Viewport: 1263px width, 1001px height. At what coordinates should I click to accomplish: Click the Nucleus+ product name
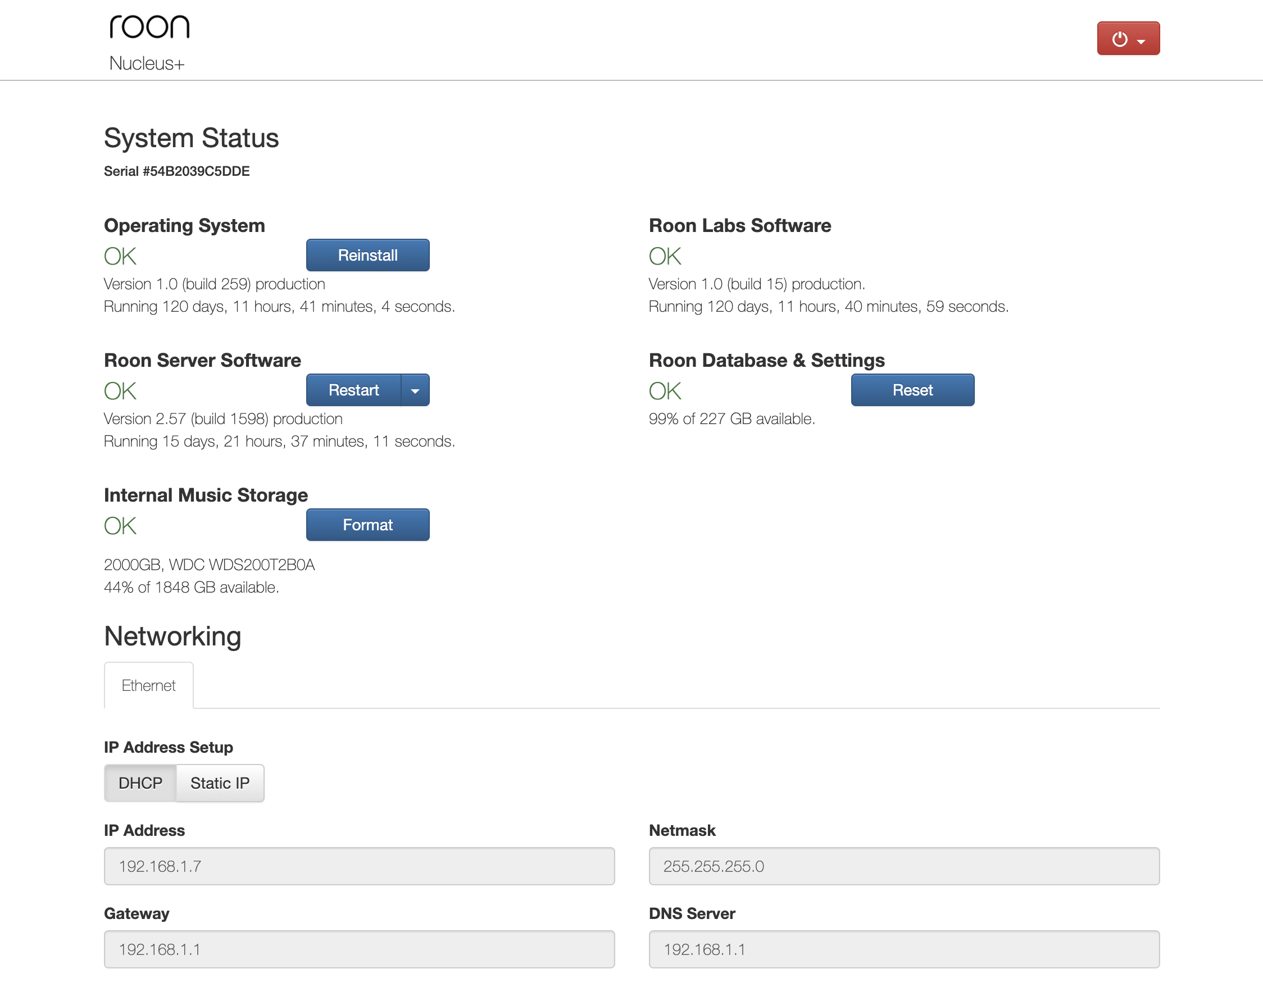[147, 63]
